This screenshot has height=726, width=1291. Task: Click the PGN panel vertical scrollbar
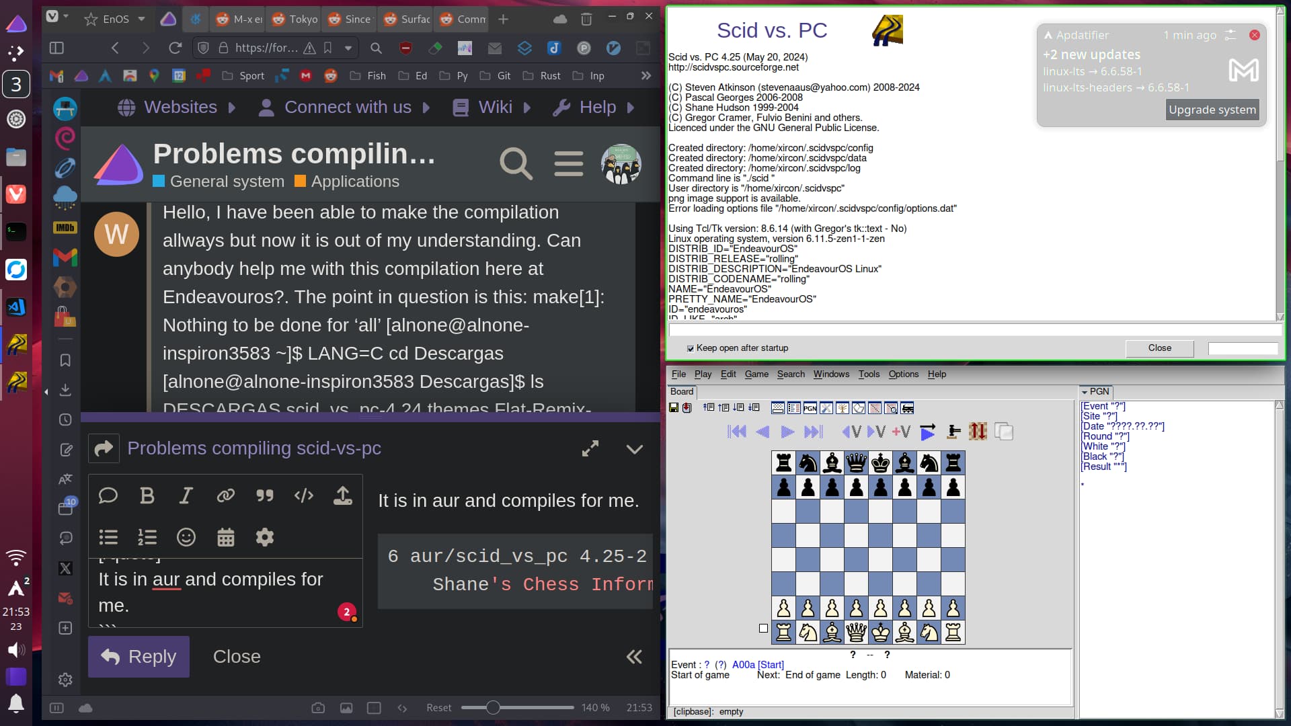1279,559
